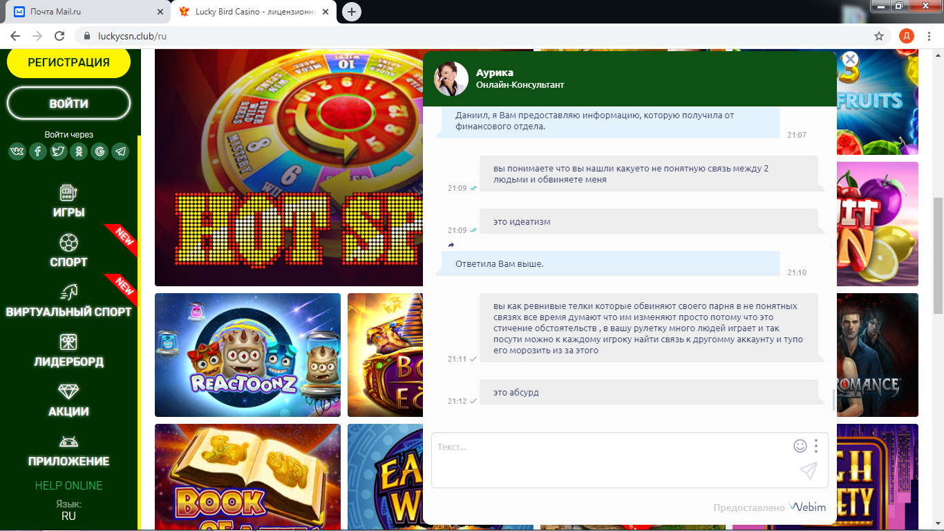Open emoji picker in chat
This screenshot has height=531, width=944.
click(x=800, y=446)
